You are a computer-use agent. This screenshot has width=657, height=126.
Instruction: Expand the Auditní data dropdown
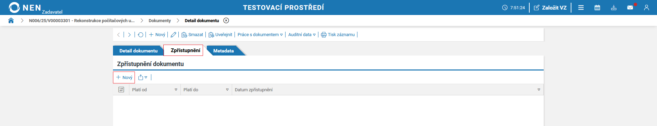pos(302,35)
